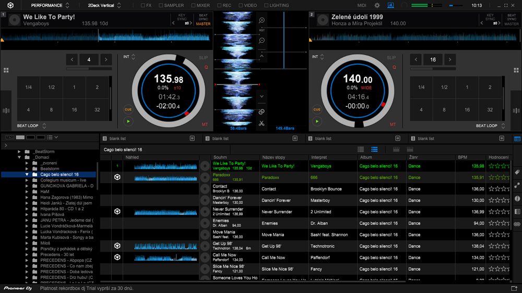Open the tag panel icon at right edge

pyautogui.click(x=517, y=173)
